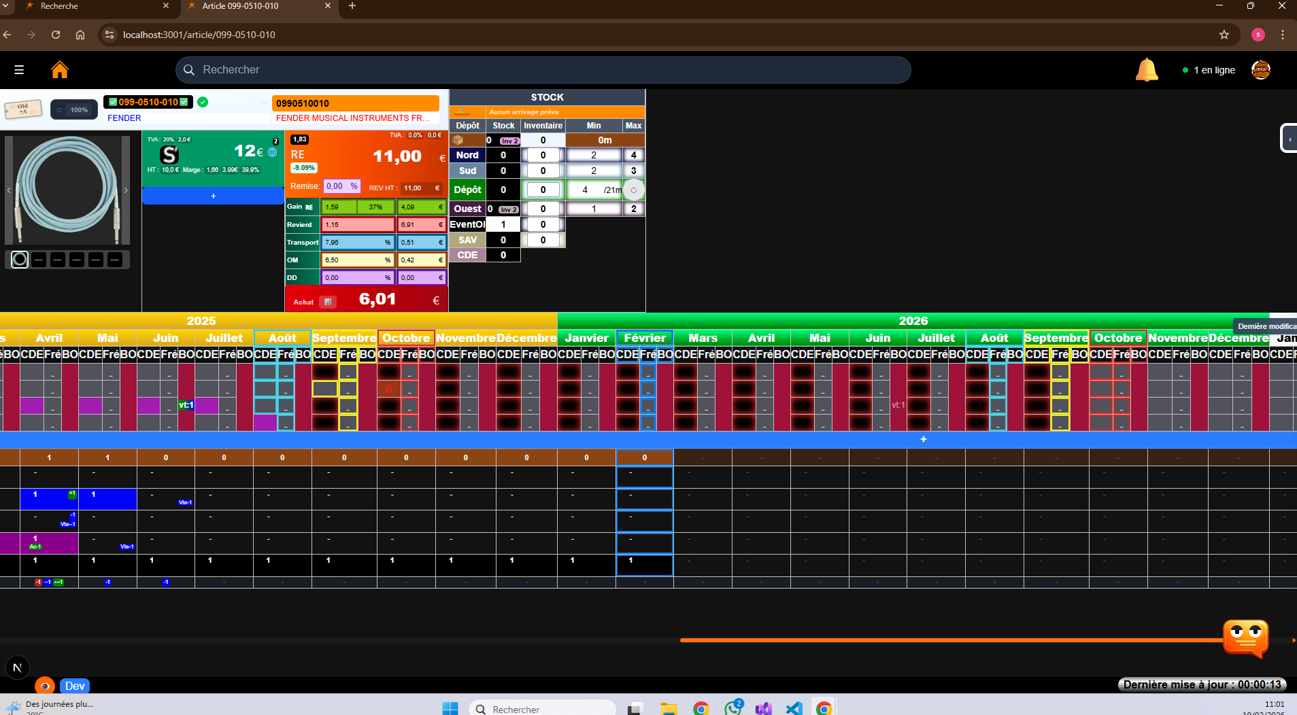Toggle the 100% switch near the top left
This screenshot has height=715, width=1297.
59,109
